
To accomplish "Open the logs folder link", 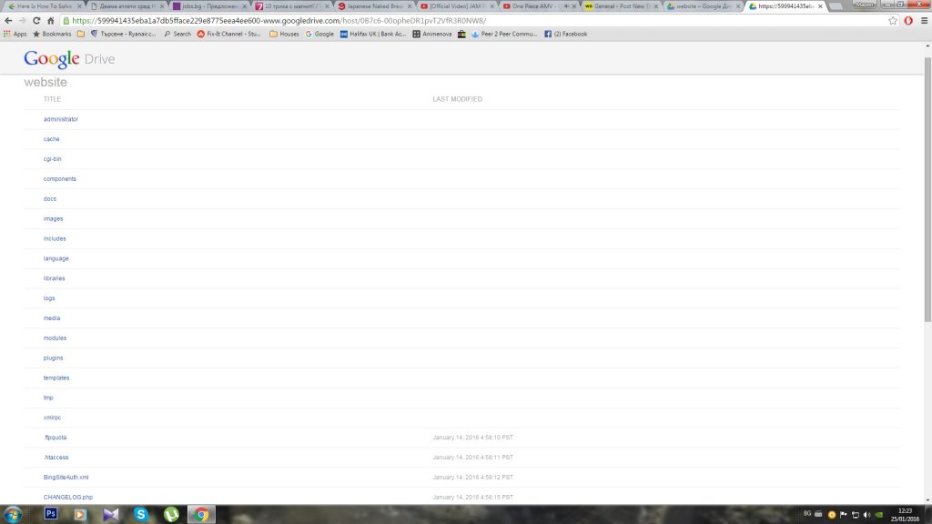I will coord(49,298).
